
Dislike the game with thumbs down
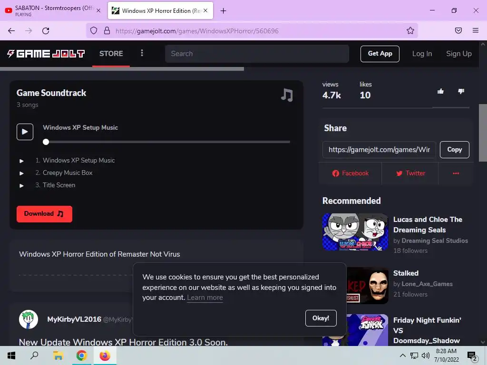(x=461, y=91)
